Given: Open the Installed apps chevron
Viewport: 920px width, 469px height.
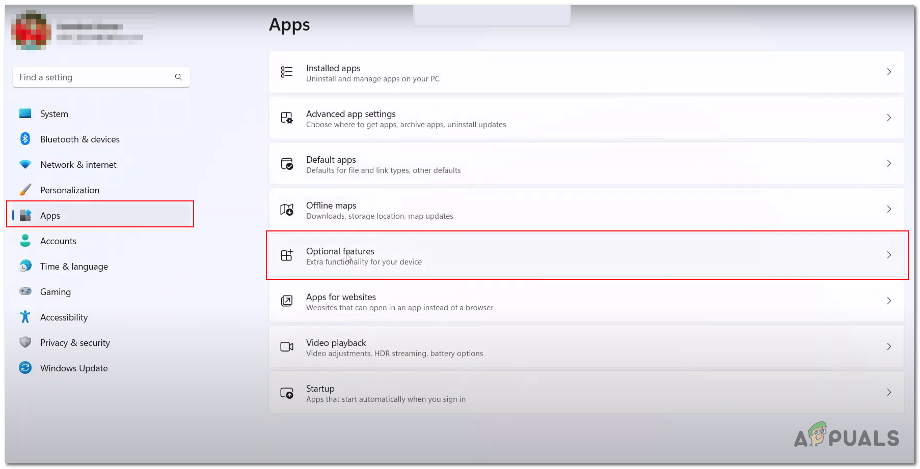Looking at the screenshot, I should coord(889,72).
